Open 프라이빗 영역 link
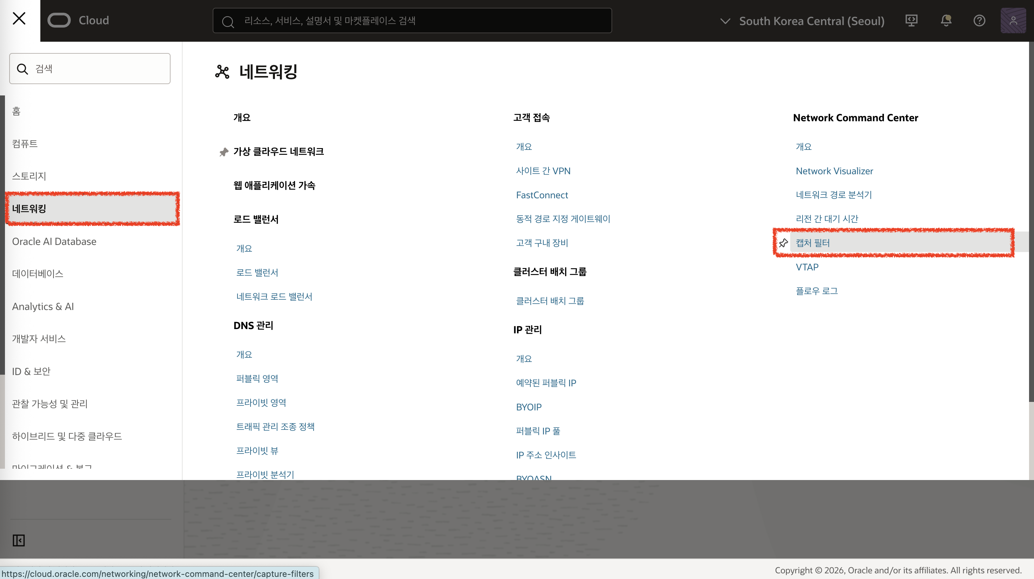The width and height of the screenshot is (1034, 579). (261, 403)
